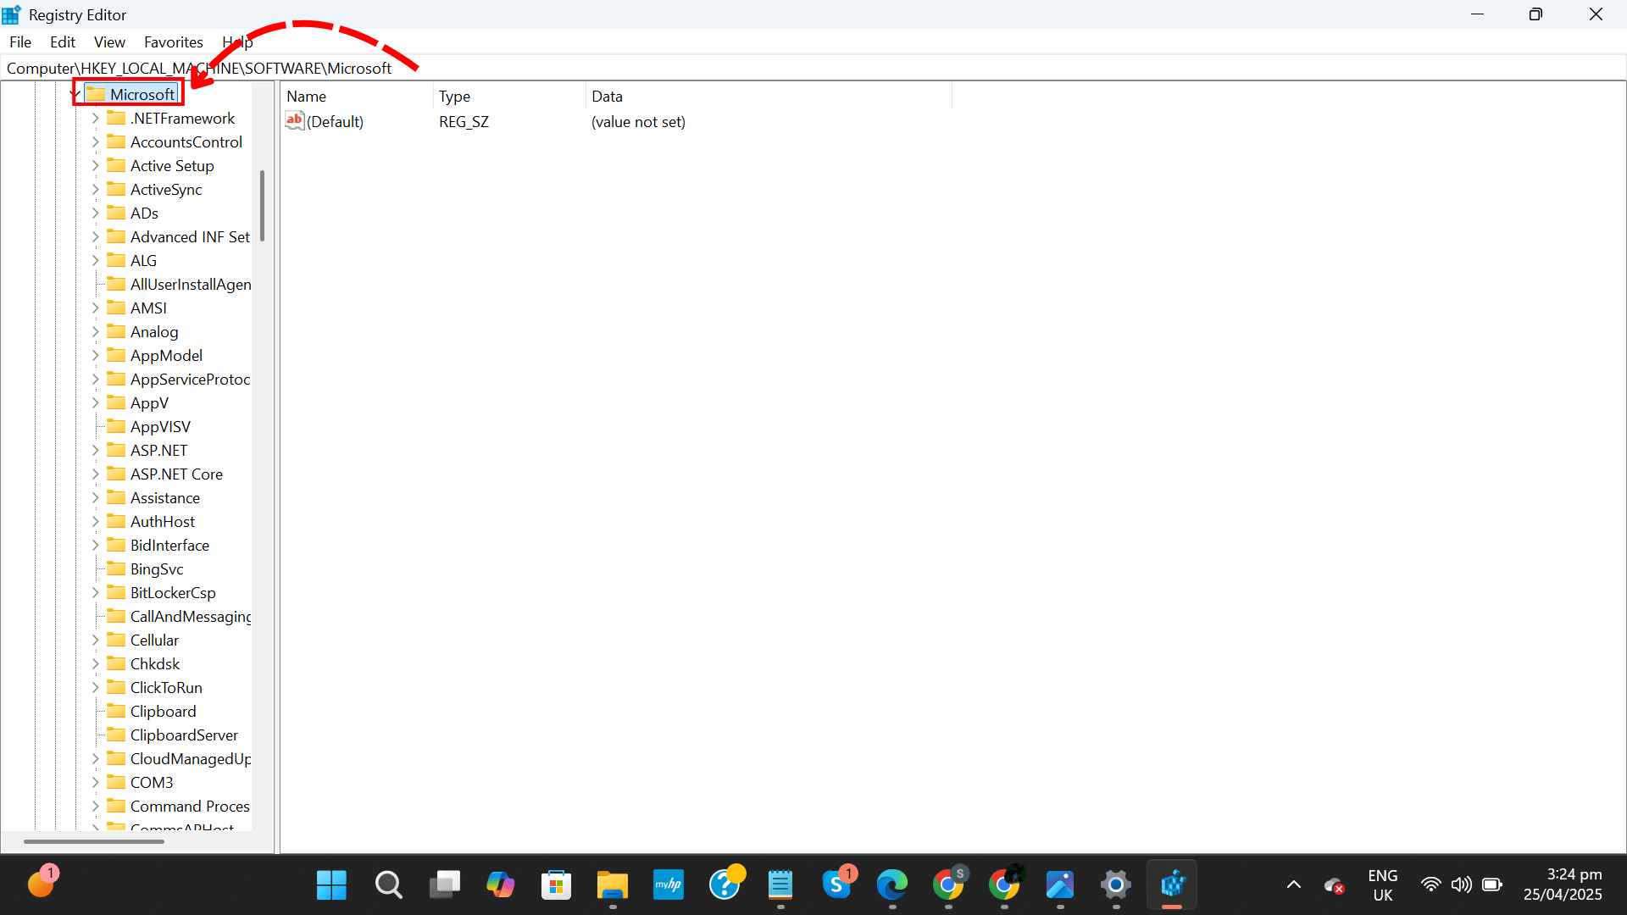
Task: Click the OneDrive sync error tray icon
Action: [1335, 884]
